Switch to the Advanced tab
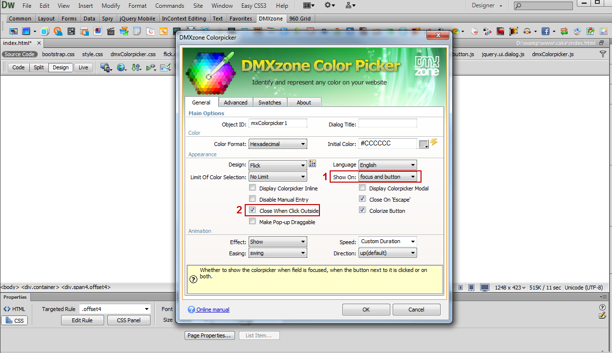This screenshot has width=612, height=353. click(x=235, y=103)
